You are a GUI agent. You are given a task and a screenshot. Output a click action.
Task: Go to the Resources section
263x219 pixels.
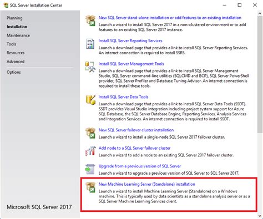(16, 53)
